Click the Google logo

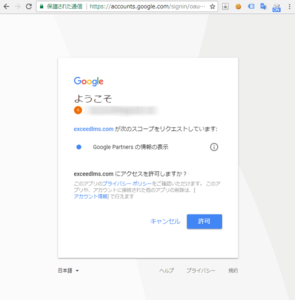(x=88, y=82)
